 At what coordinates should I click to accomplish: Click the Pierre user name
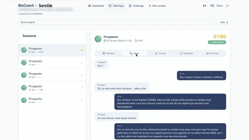pyautogui.click(x=219, y=6)
